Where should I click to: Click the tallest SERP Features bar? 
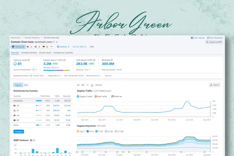(57, 151)
